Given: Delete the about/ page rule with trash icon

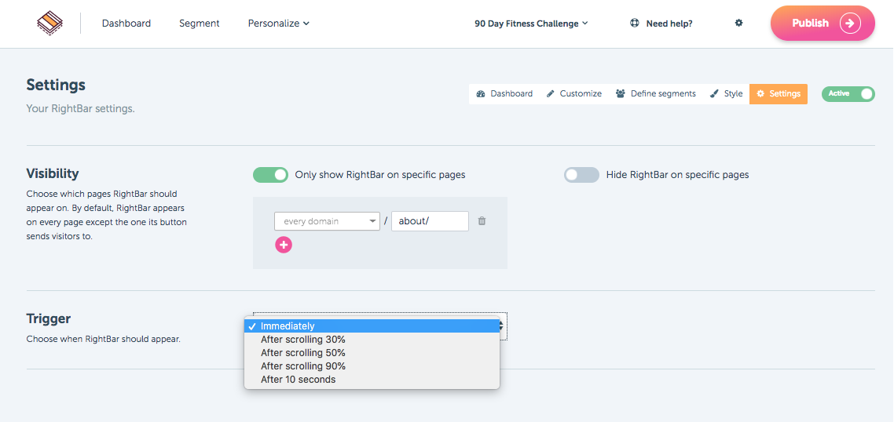Looking at the screenshot, I should click(482, 221).
